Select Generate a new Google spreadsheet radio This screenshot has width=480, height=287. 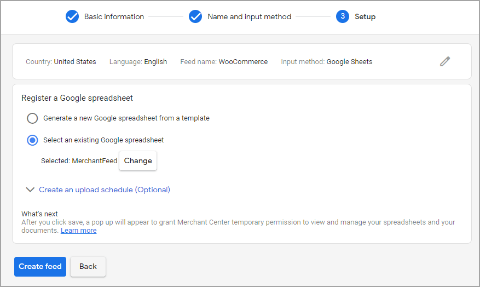32,118
